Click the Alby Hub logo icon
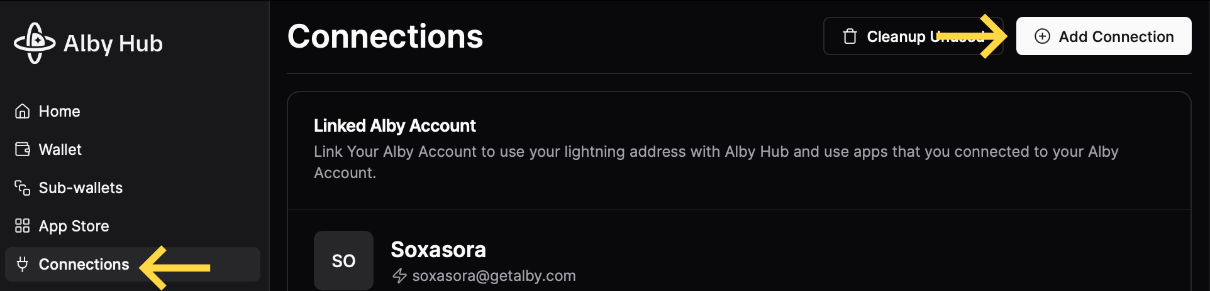Screen dimensions: 1210x291 [x=35, y=43]
